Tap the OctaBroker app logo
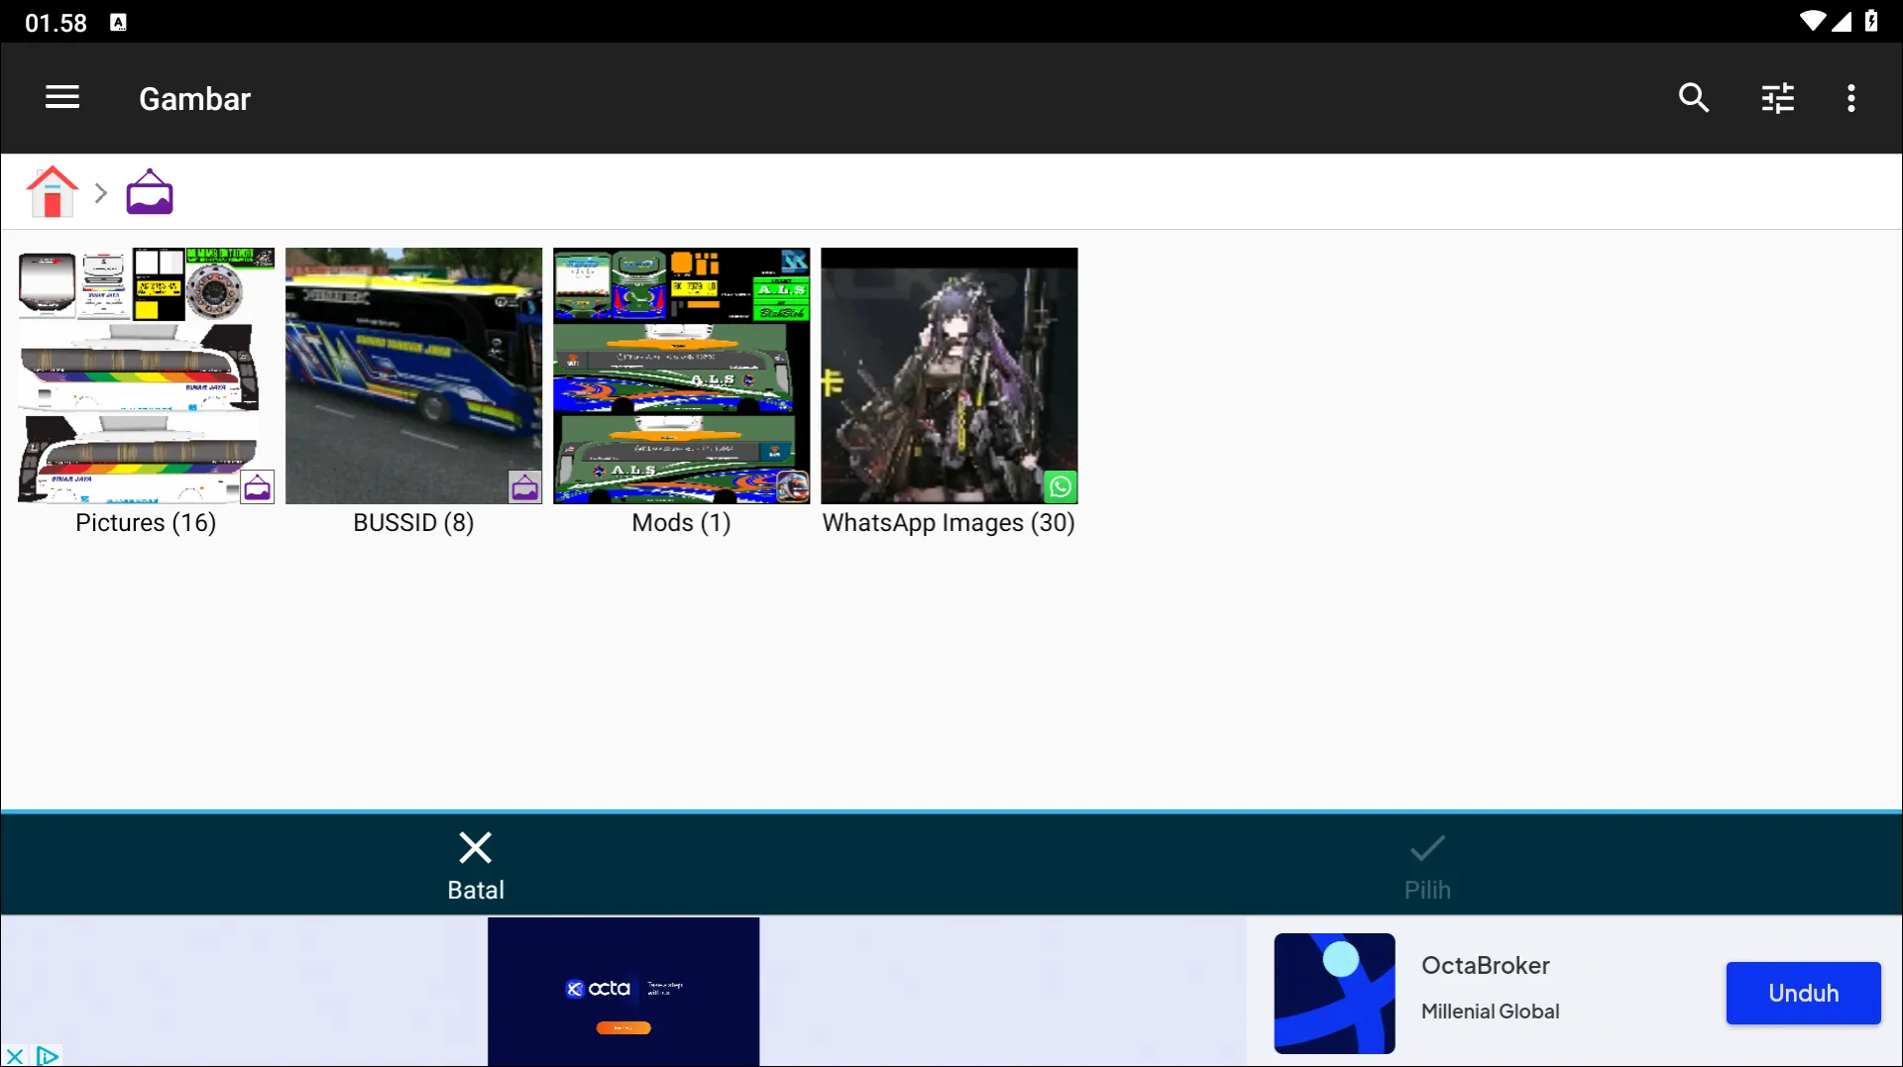 coord(1334,993)
